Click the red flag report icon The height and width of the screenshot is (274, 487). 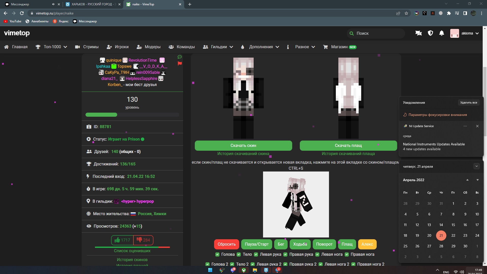point(180,63)
